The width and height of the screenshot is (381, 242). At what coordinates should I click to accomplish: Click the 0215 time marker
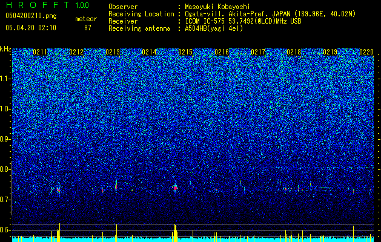(x=185, y=52)
